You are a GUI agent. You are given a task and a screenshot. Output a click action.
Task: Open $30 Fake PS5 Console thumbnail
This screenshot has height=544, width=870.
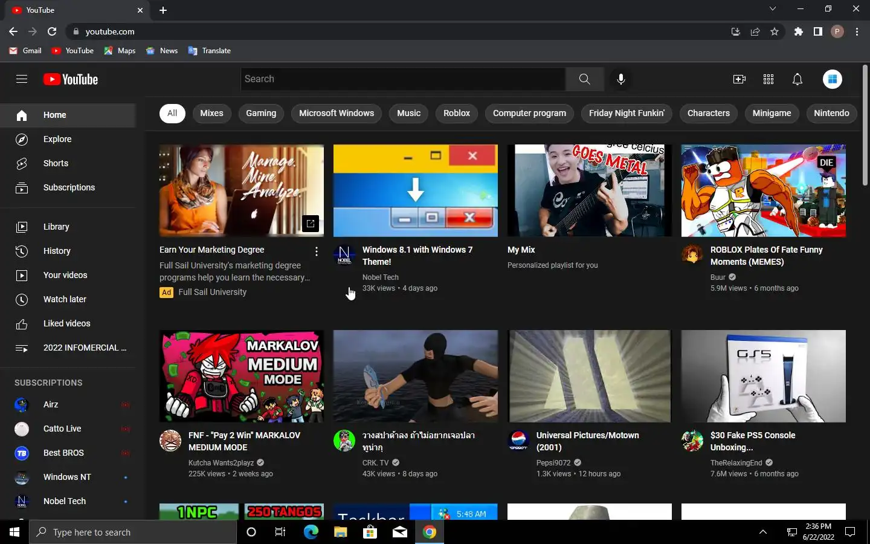(x=764, y=376)
